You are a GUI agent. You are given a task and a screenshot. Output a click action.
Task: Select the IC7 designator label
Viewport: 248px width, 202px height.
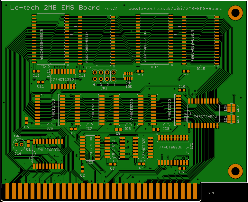pyautogui.click(x=89, y=129)
